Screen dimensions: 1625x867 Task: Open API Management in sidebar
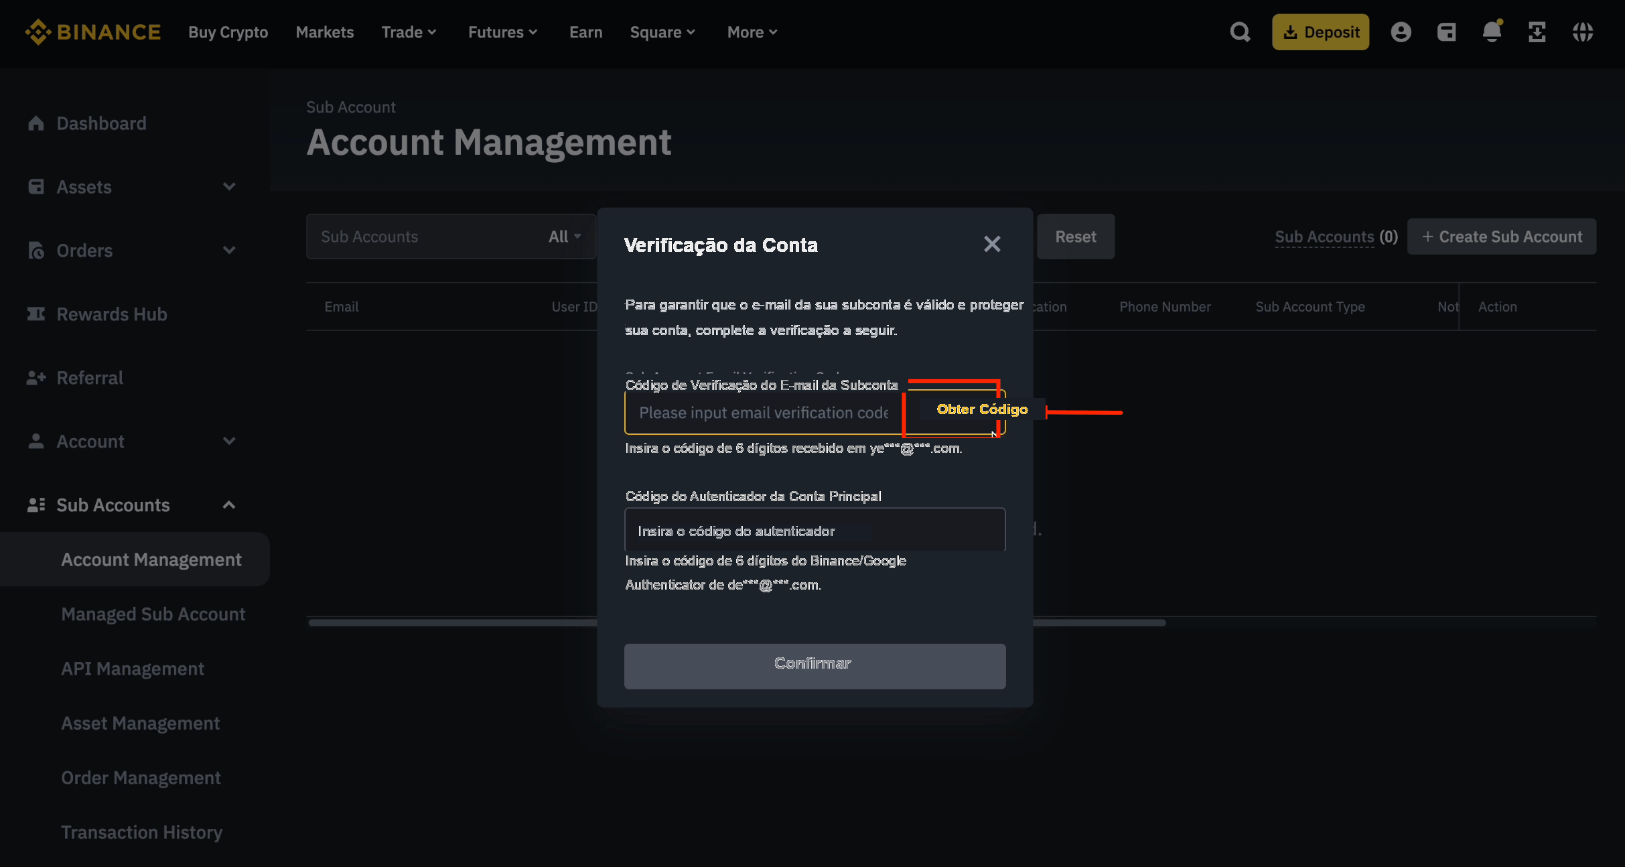point(133,669)
